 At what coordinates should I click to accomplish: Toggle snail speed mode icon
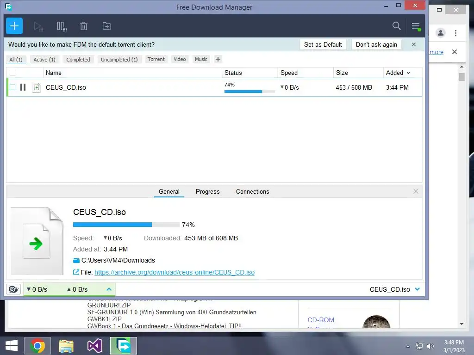[13, 289]
